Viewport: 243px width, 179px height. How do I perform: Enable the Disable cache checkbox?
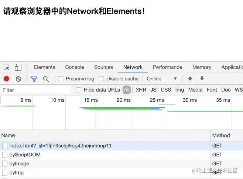[x=101, y=79]
